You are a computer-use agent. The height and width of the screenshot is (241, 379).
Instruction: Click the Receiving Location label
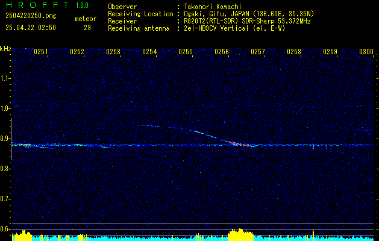click(140, 14)
